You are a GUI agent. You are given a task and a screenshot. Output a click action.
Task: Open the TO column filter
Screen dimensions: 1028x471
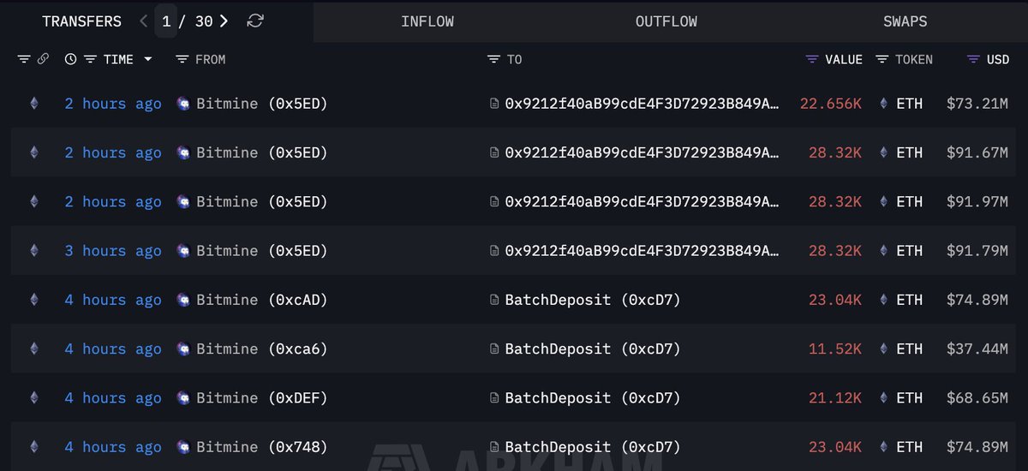click(493, 59)
